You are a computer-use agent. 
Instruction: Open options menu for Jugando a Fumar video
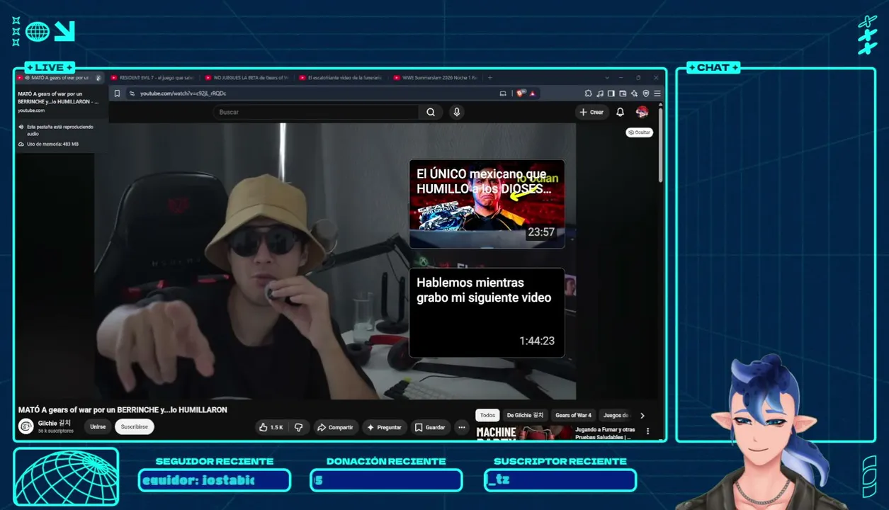click(647, 431)
